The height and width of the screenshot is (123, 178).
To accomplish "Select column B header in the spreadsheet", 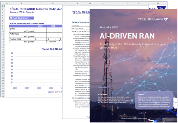I will click(x=22, y=4).
